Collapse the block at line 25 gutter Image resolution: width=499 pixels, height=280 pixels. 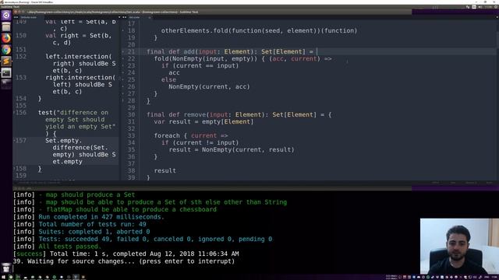tap(123, 79)
